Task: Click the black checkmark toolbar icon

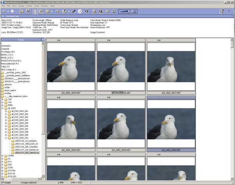Action: [x=73, y=11]
